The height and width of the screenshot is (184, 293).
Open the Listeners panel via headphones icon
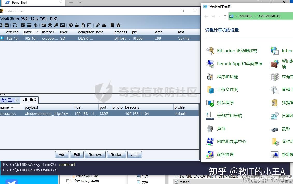[x=15, y=25]
